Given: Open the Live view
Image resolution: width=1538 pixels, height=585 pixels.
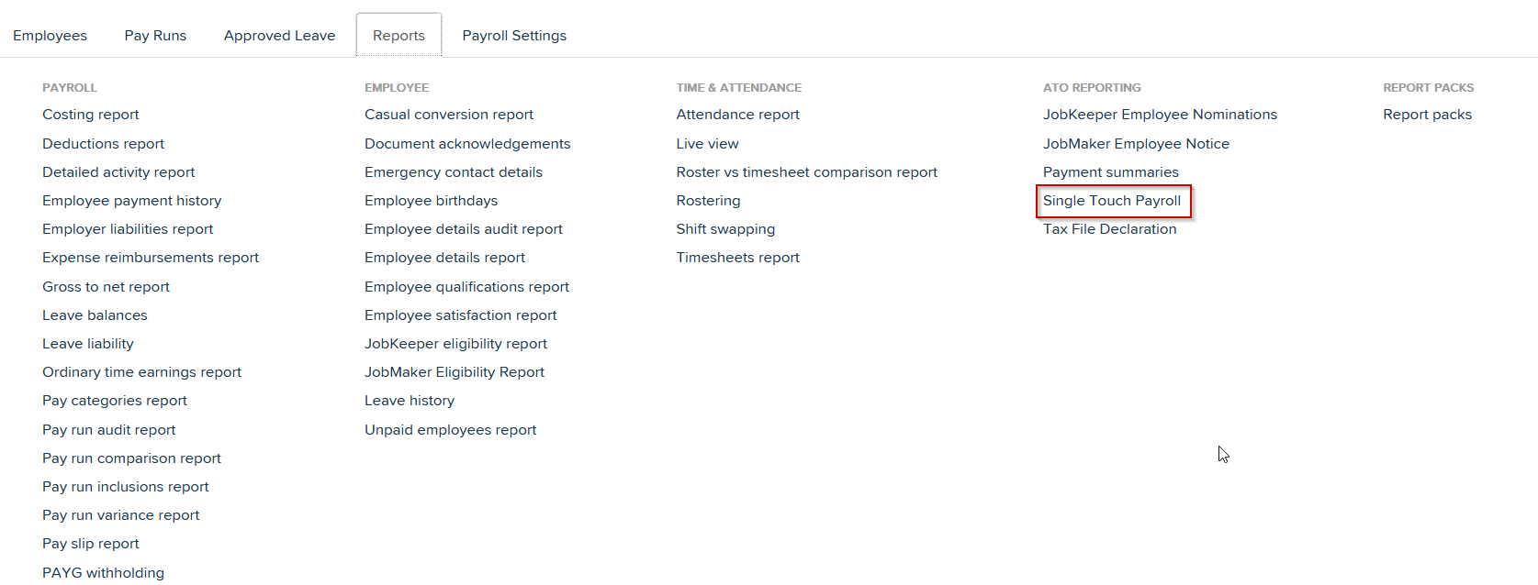Looking at the screenshot, I should point(707,143).
